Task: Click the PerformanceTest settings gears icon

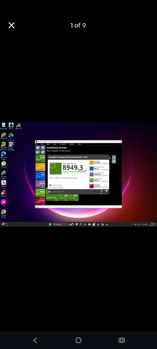Action: click(43, 152)
